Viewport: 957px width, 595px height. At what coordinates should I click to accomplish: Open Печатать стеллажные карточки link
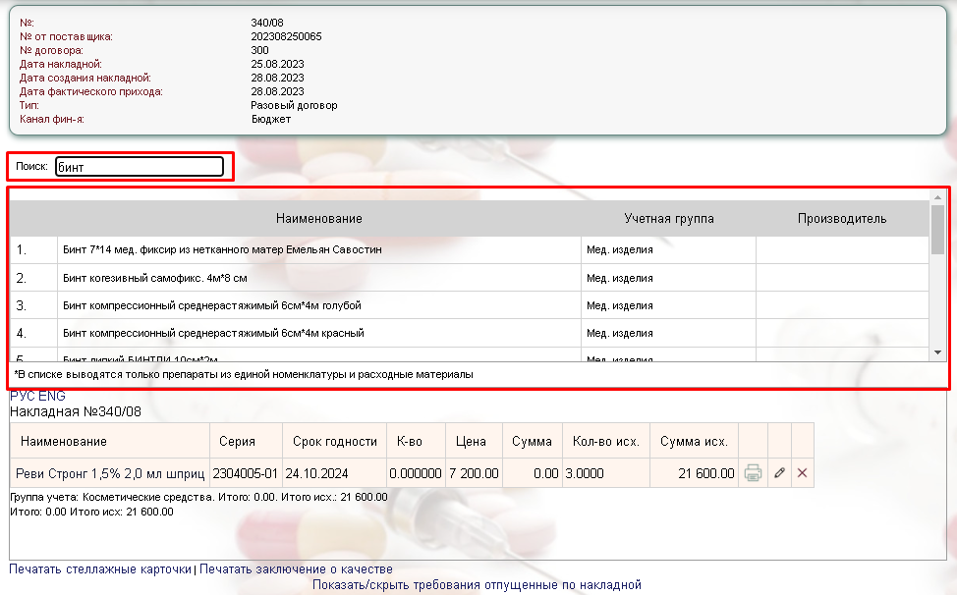coord(100,569)
